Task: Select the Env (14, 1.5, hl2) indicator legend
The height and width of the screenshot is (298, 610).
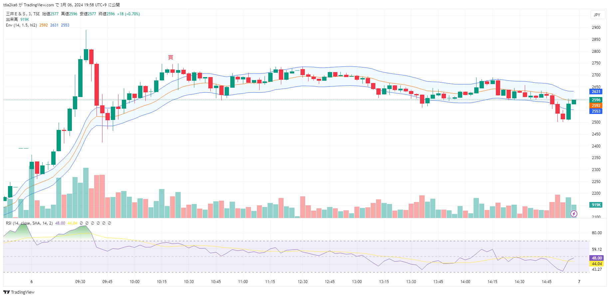Action: 21,25
